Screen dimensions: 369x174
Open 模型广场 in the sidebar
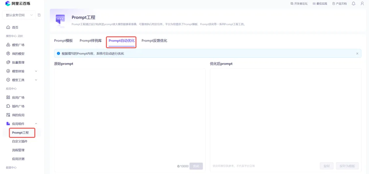18,45
